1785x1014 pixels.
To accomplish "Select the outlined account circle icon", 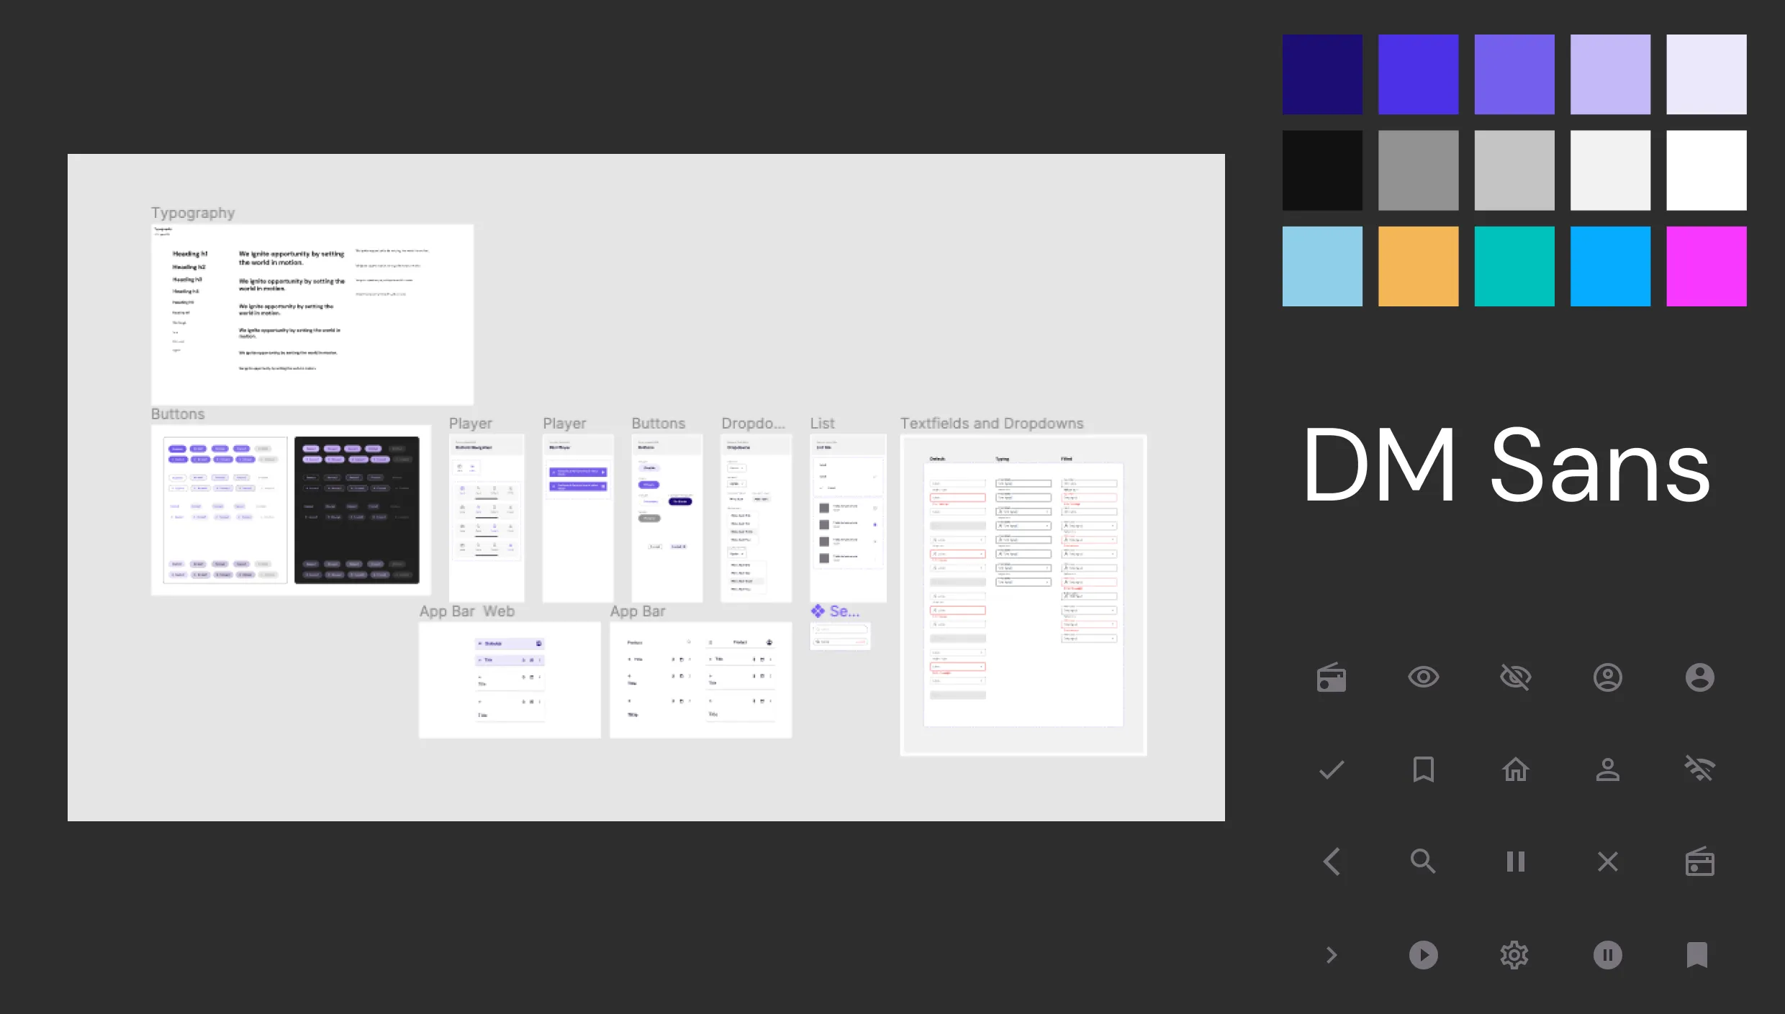I will point(1607,677).
